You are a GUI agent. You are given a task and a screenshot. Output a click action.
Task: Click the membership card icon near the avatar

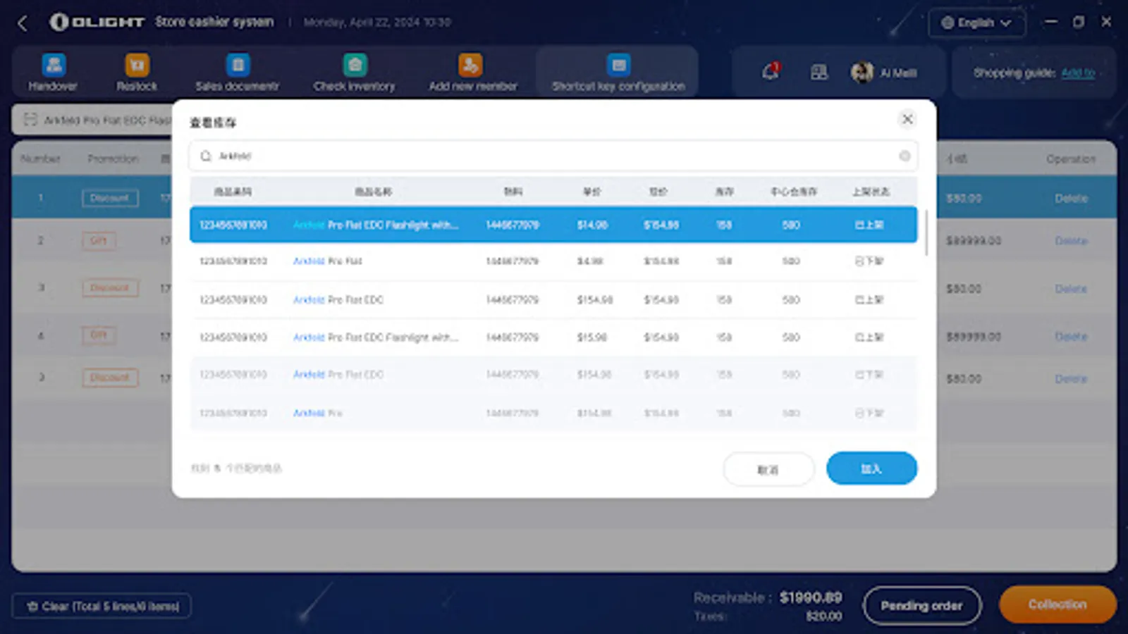pos(818,72)
